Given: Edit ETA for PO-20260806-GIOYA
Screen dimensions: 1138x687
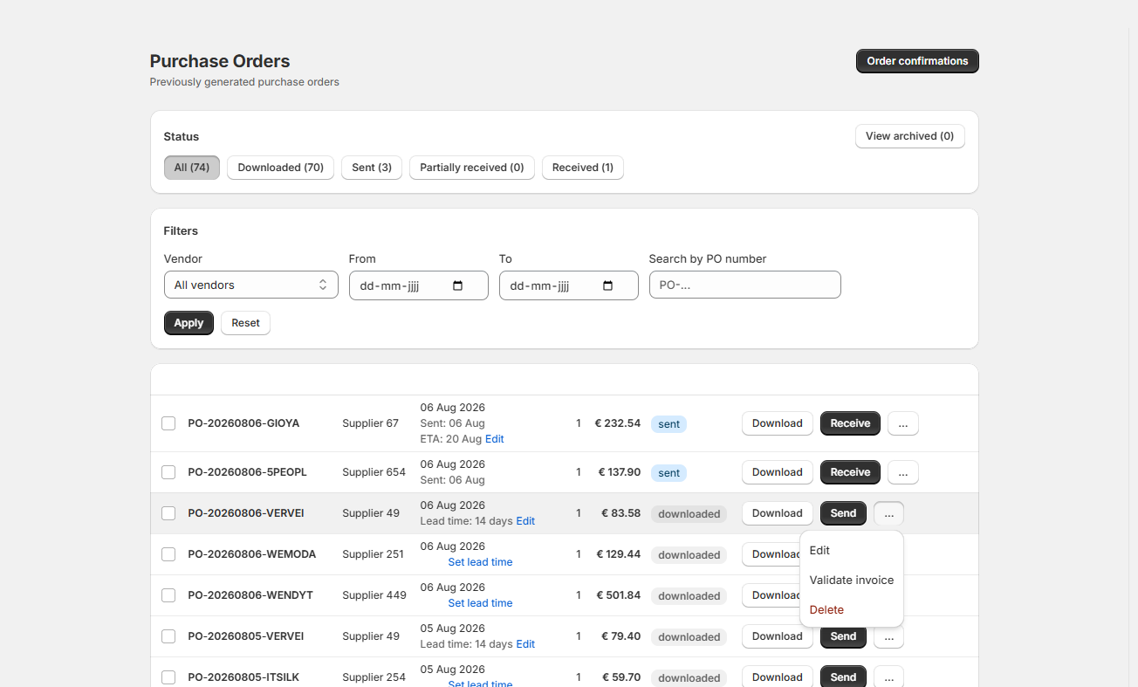Looking at the screenshot, I should pos(495,439).
